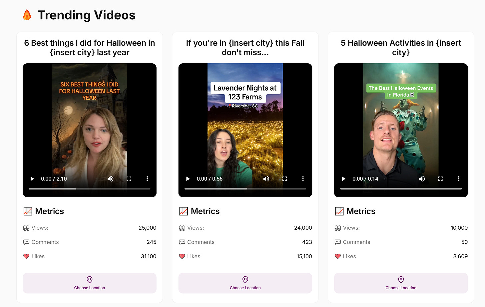Click the 0:00 / 0:14 time display
Viewport: 485px width, 307px height.
click(x=365, y=179)
